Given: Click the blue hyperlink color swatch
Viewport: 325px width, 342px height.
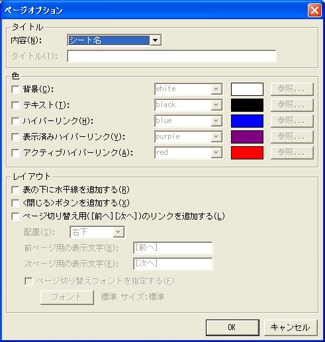Looking at the screenshot, I should click(247, 121).
